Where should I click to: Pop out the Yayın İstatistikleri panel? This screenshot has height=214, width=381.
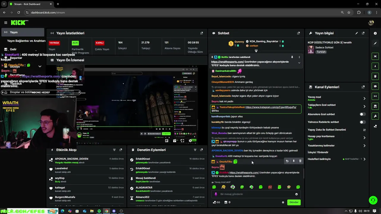click(202, 33)
